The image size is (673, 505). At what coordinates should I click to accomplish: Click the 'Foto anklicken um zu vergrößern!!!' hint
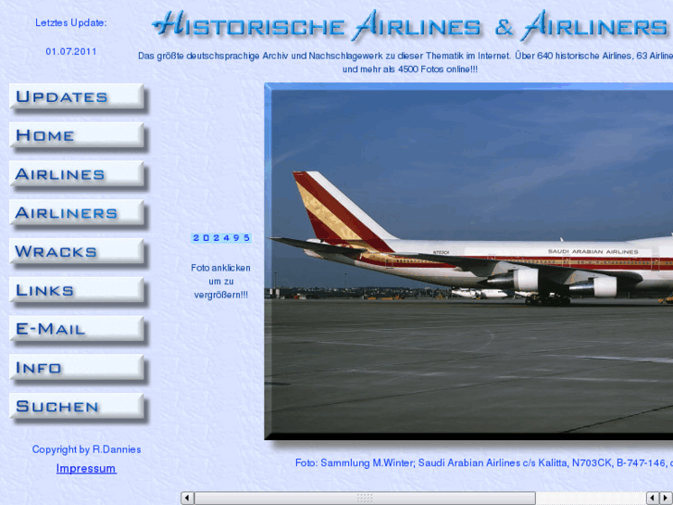[x=220, y=282]
